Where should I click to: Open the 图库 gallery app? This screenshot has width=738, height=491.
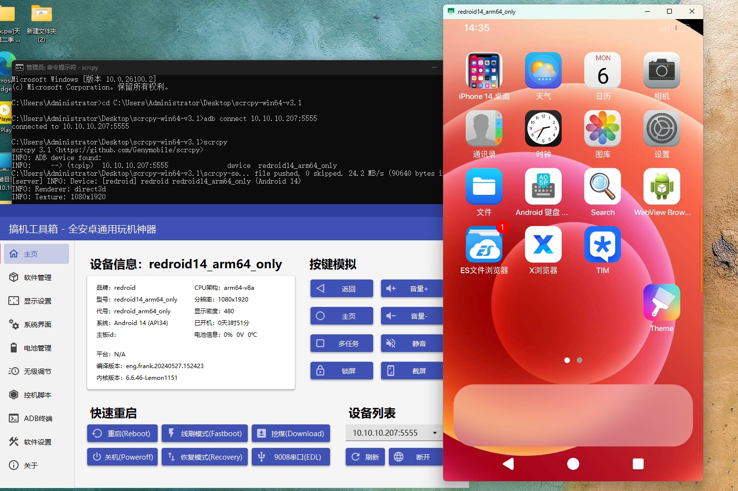(x=603, y=128)
